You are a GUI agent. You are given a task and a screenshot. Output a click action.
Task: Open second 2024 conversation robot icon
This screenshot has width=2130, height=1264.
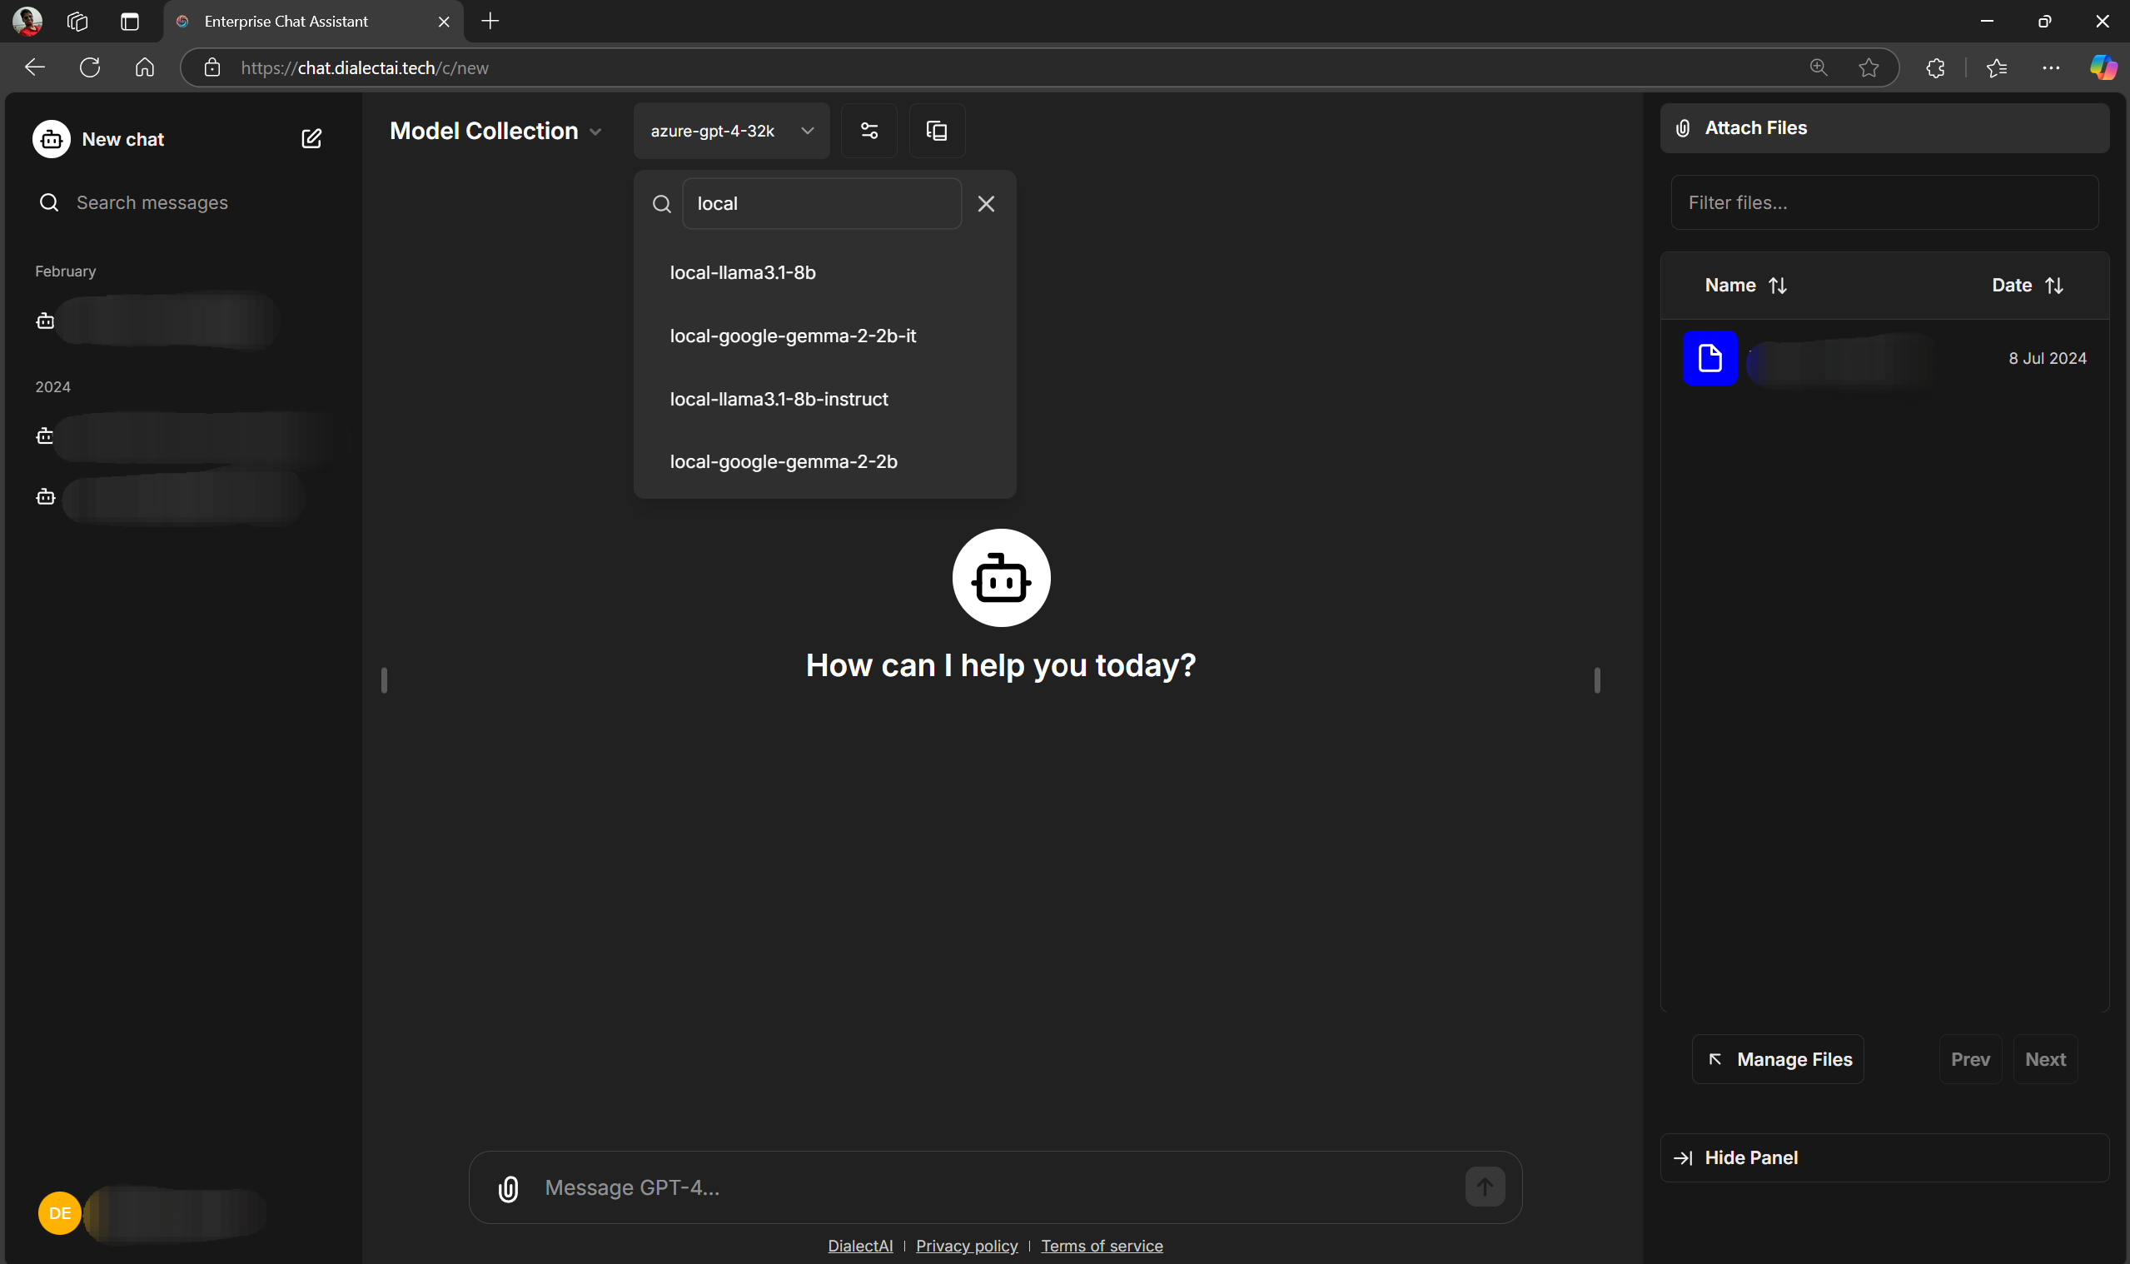point(45,496)
